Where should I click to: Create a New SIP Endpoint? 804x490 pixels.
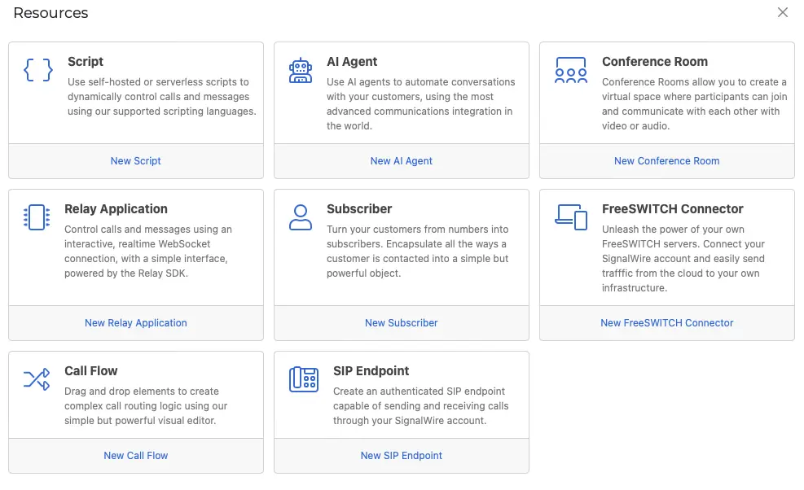point(402,456)
